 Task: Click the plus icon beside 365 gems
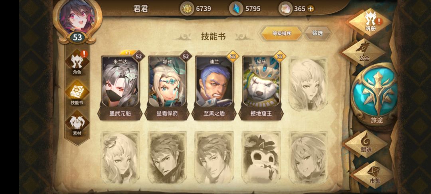(310, 9)
